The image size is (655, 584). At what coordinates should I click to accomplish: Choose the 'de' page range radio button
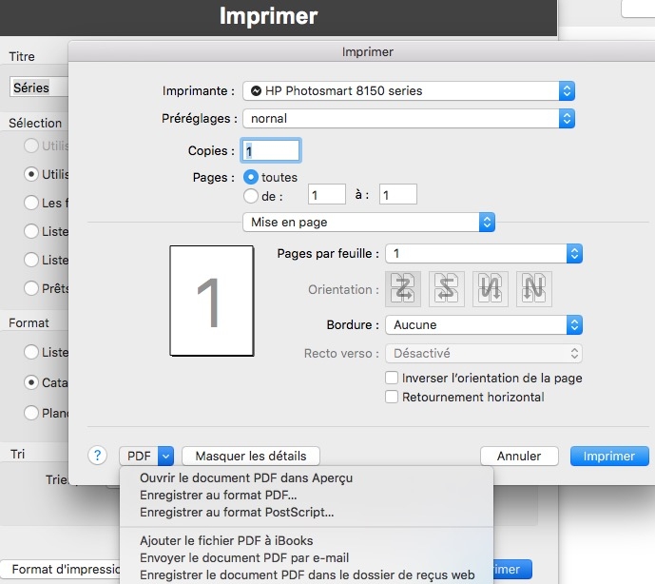point(252,195)
